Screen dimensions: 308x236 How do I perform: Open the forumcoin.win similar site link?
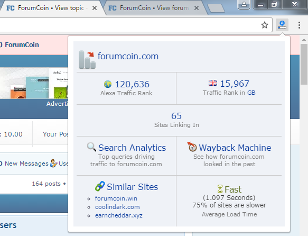[x=116, y=198]
